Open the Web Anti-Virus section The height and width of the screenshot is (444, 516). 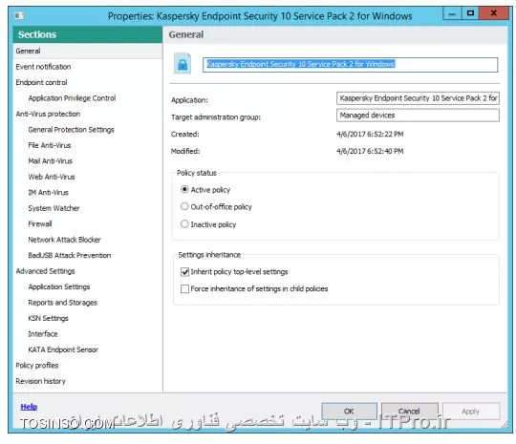pos(52,177)
